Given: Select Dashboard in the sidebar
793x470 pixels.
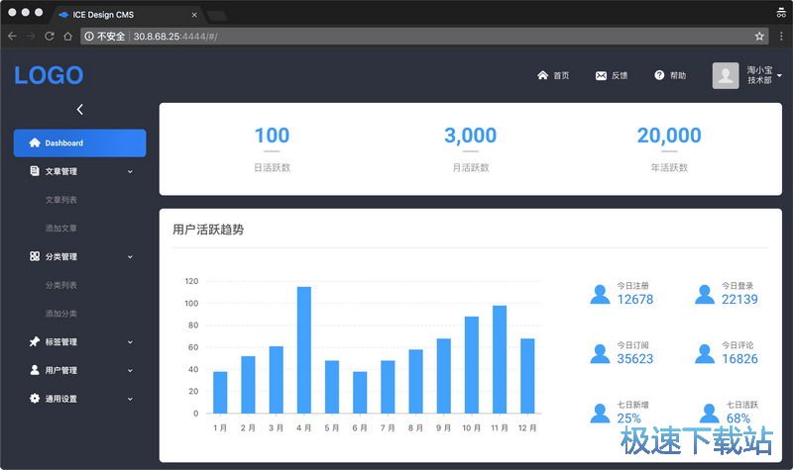Looking at the screenshot, I should pos(79,143).
